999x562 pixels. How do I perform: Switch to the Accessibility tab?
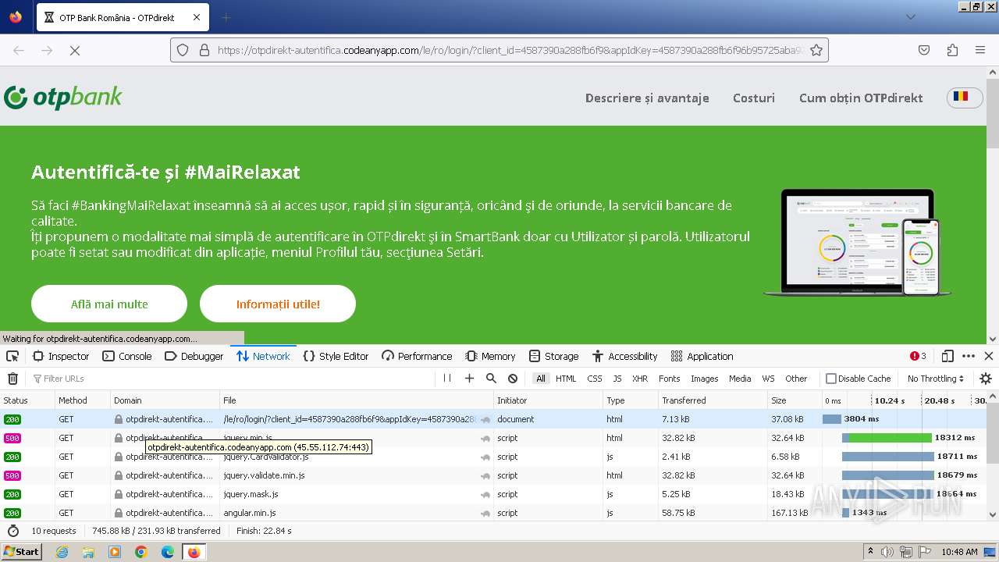[x=624, y=356]
